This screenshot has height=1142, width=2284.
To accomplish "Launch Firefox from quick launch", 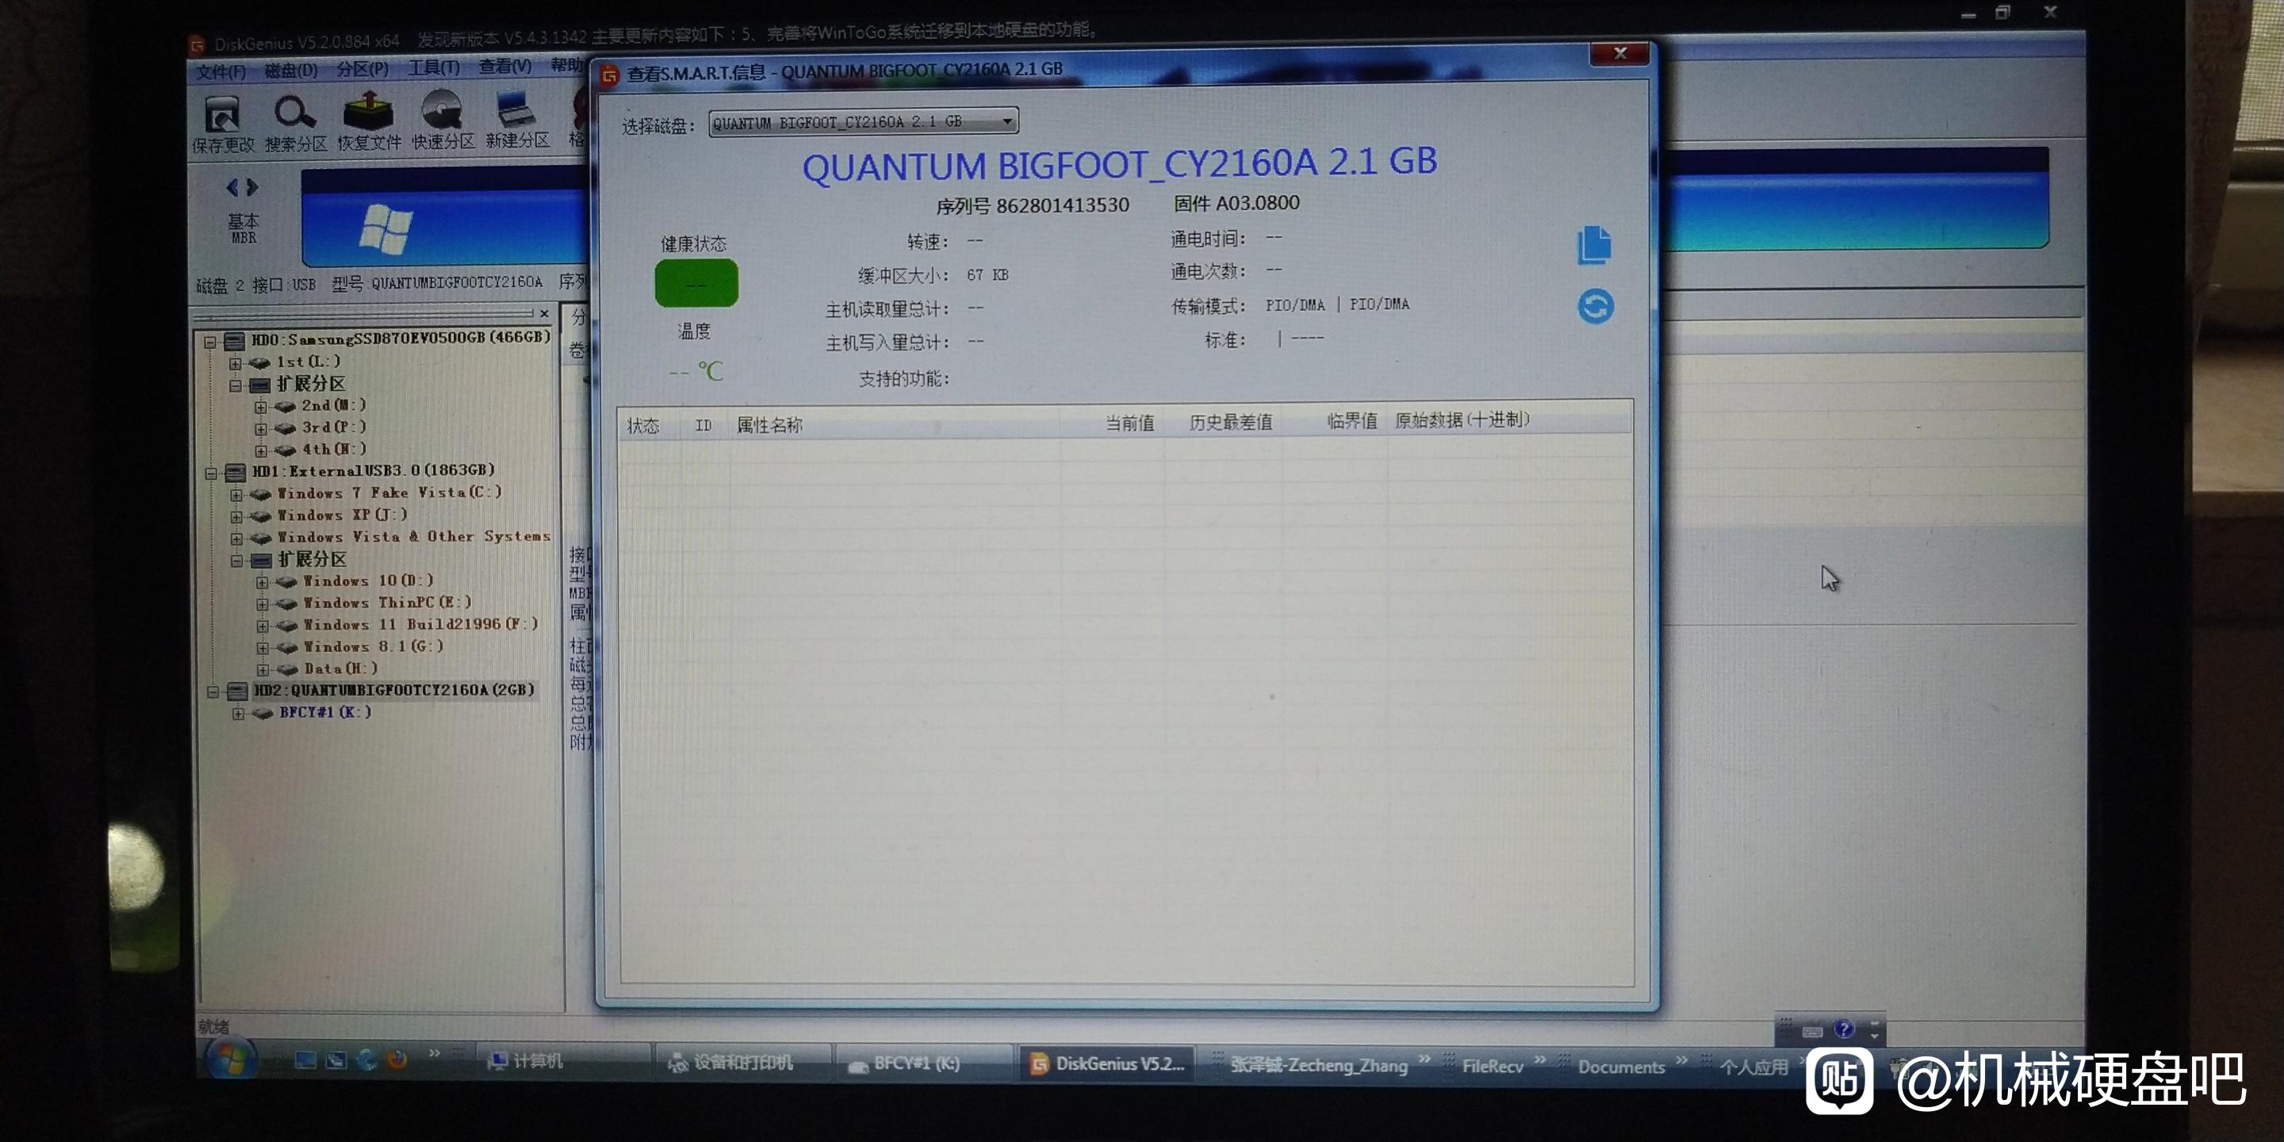I will click(397, 1060).
